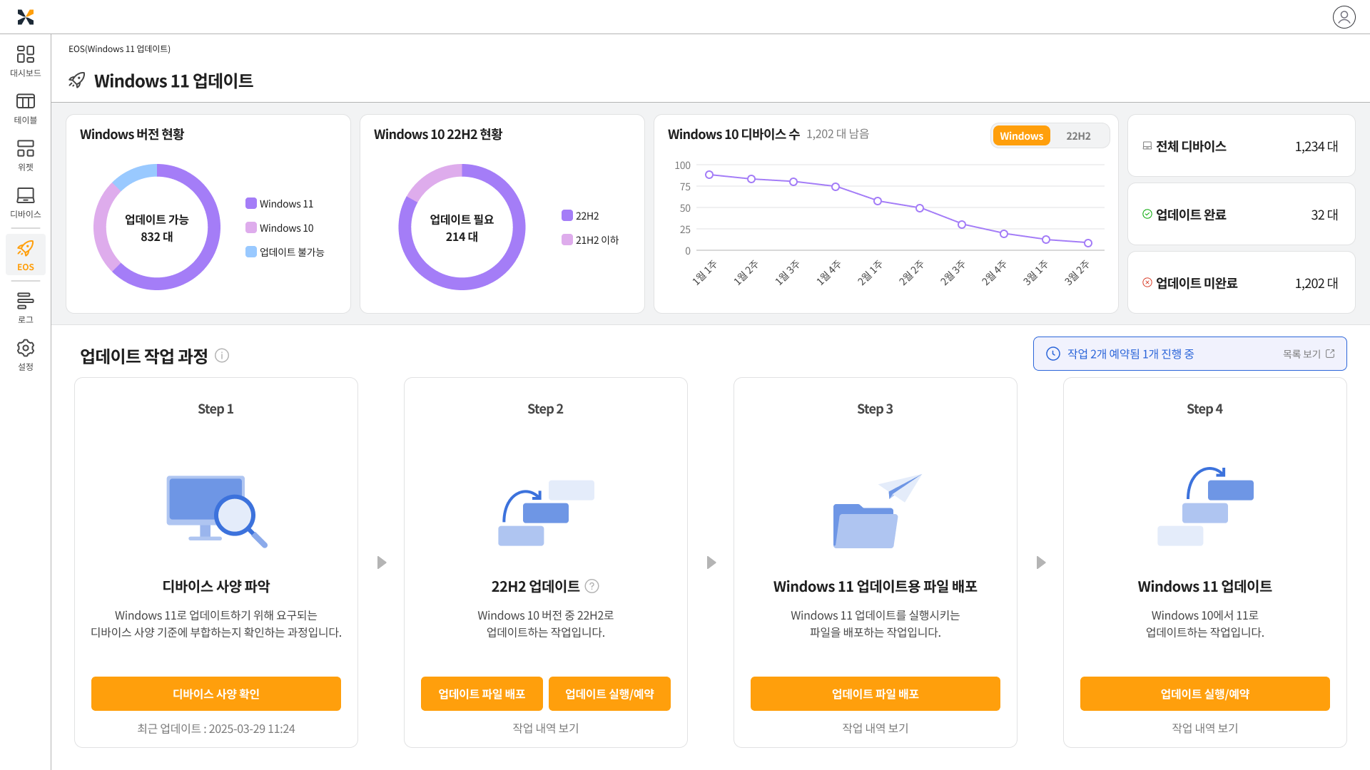Image resolution: width=1370 pixels, height=770 pixels.
Task: Click the Windows 11 업데이트용 파일 배포 title
Action: point(876,586)
